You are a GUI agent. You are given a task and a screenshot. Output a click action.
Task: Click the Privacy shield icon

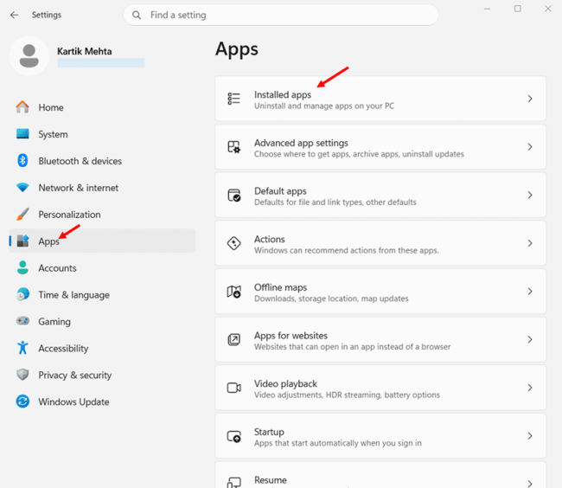[x=22, y=375]
